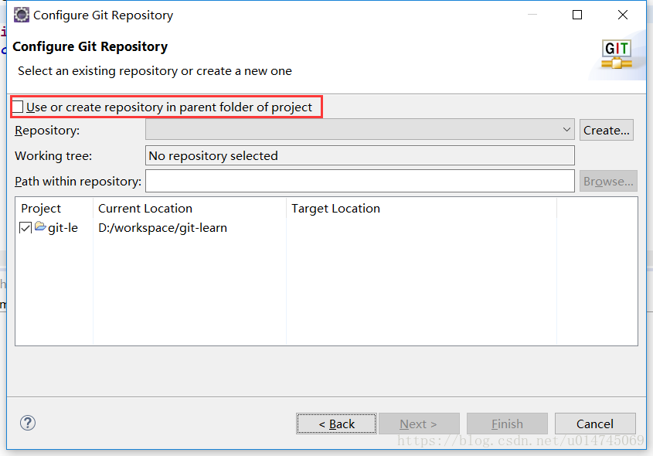This screenshot has width=653, height=456.
Task: Click the Finish button
Action: coord(507,424)
